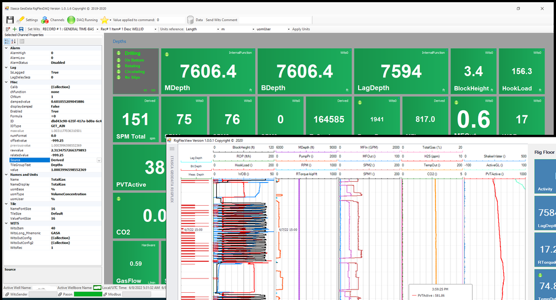
Task: Click the Categorized view icon in properties
Action: tap(7, 42)
